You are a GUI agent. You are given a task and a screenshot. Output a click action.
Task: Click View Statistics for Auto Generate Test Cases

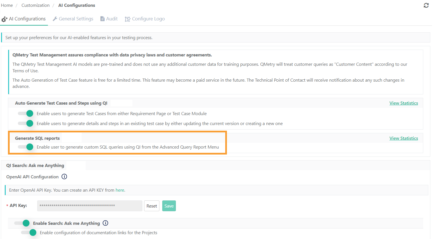click(x=403, y=103)
